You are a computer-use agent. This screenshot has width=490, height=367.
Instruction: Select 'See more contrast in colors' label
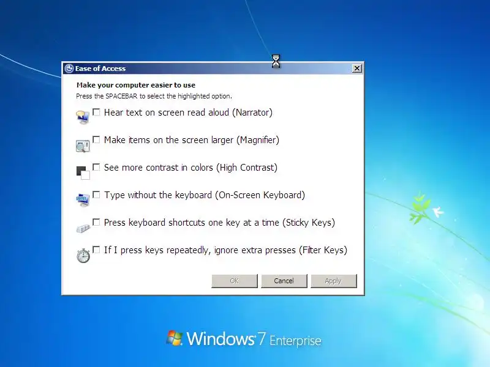coord(190,168)
